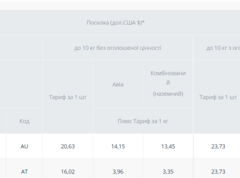The width and height of the screenshot is (240, 178).
Task: Click the 'Посилка (дол.США $)*' header
Action: 115,23
